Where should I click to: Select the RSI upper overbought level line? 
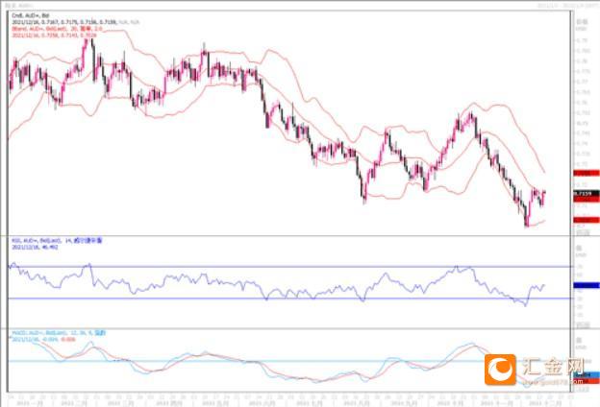coord(290,266)
